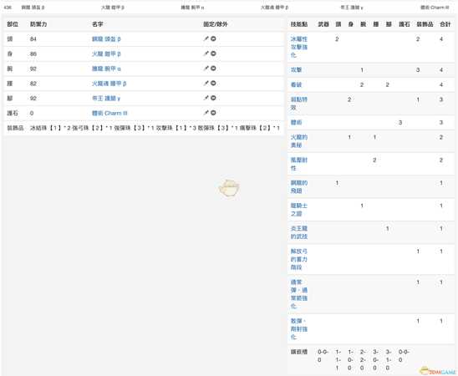Click the 固定/除外 column header
This screenshot has width=458, height=376.
click(216, 24)
